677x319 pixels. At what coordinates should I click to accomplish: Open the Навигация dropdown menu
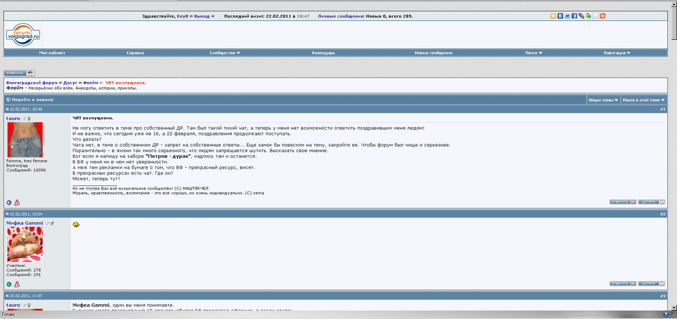pos(617,53)
